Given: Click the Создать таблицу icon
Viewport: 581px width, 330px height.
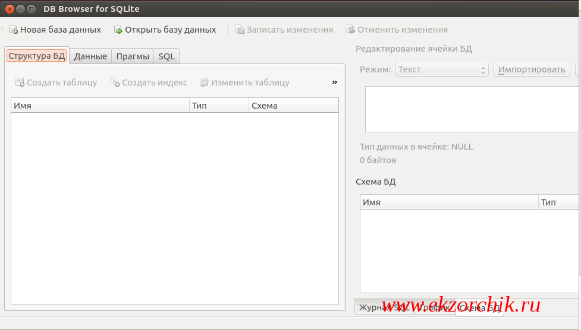Looking at the screenshot, I should pyautogui.click(x=20, y=82).
